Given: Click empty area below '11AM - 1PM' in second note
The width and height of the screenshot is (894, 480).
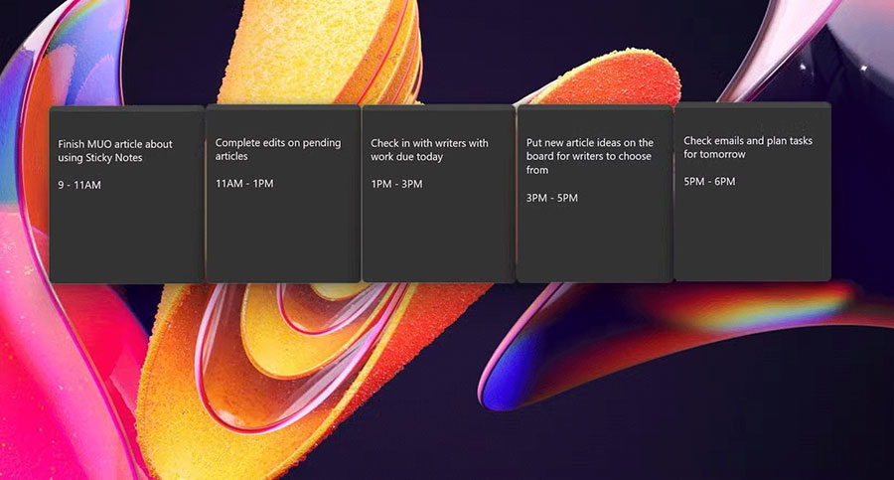Looking at the screenshot, I should pos(282,239).
